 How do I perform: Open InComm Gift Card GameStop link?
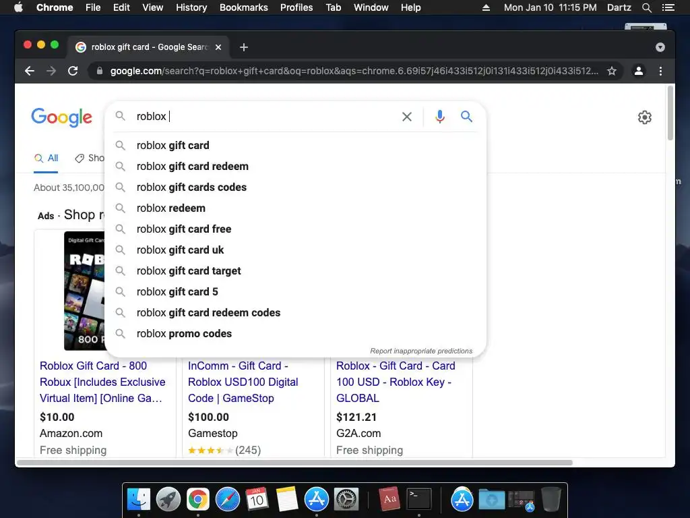tap(243, 382)
